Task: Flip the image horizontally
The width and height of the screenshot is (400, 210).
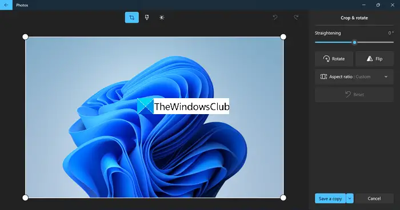Action: [x=374, y=59]
